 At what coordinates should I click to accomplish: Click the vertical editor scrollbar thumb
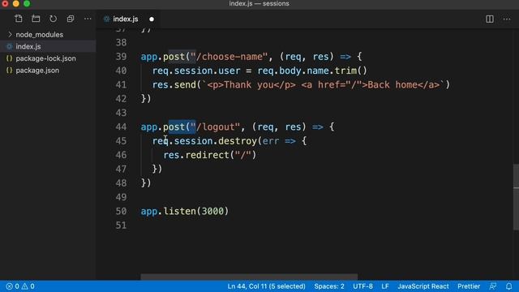pyautogui.click(x=516, y=196)
